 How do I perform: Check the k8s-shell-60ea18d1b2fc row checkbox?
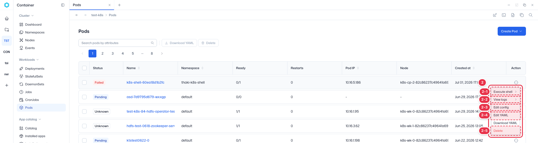[84, 83]
